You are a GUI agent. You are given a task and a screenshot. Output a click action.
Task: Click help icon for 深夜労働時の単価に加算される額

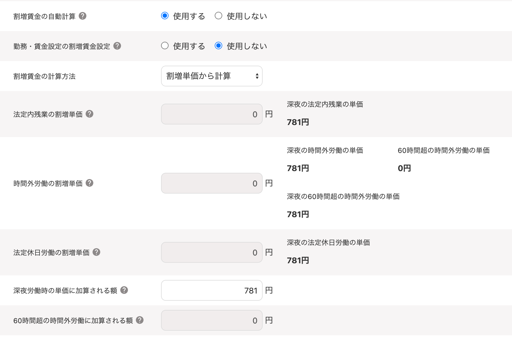(x=124, y=290)
